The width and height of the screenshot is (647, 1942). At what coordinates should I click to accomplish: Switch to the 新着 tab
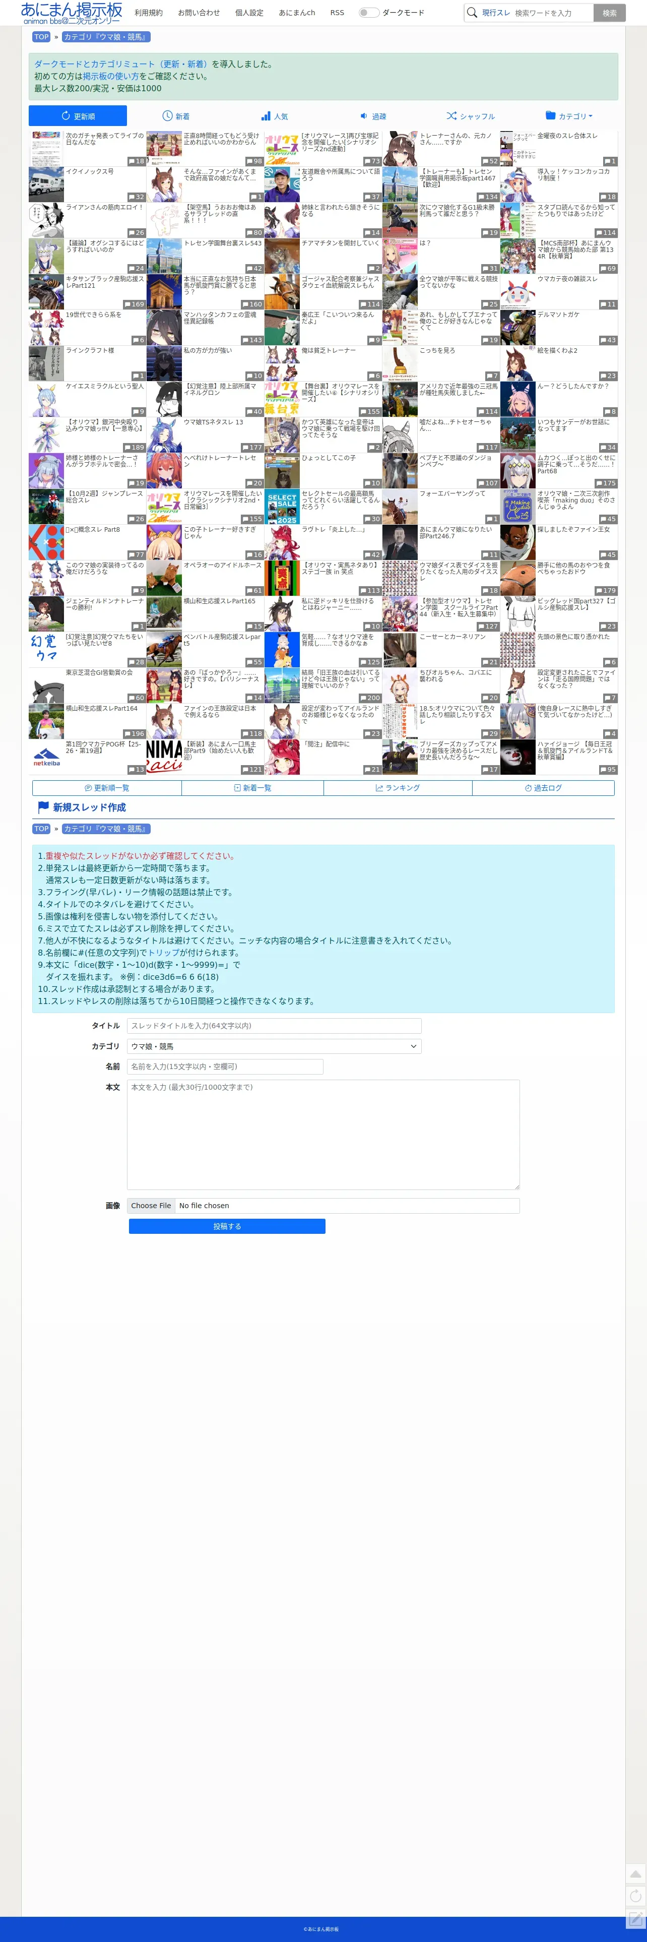click(x=176, y=116)
